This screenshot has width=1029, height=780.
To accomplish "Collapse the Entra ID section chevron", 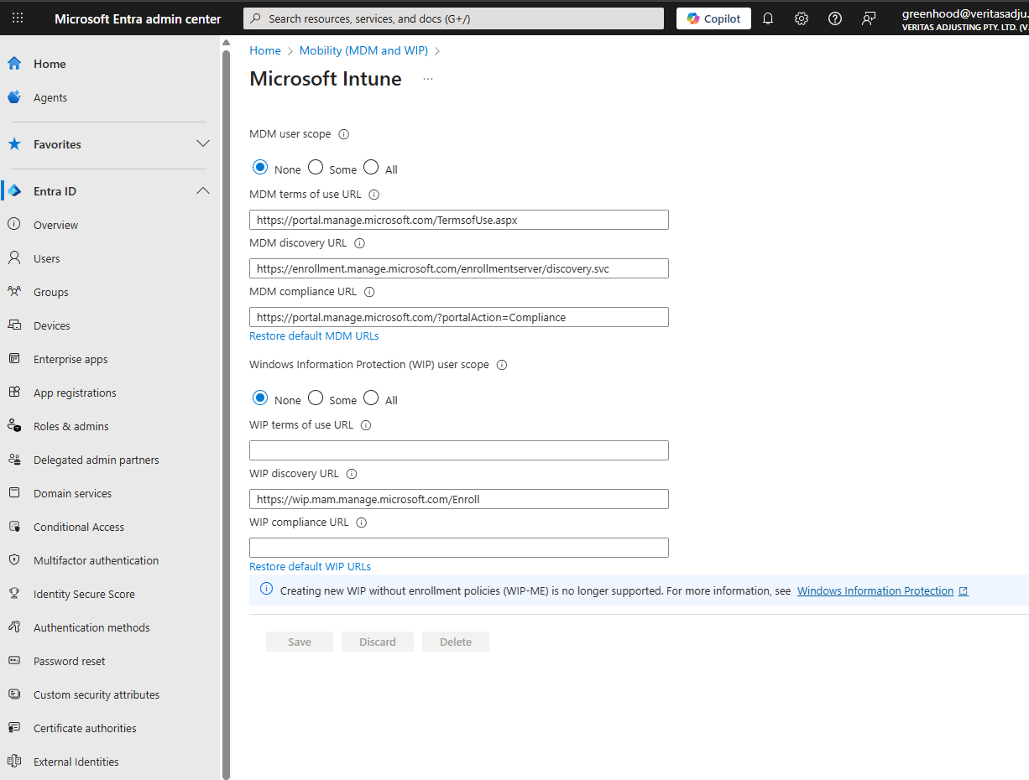I will [202, 191].
